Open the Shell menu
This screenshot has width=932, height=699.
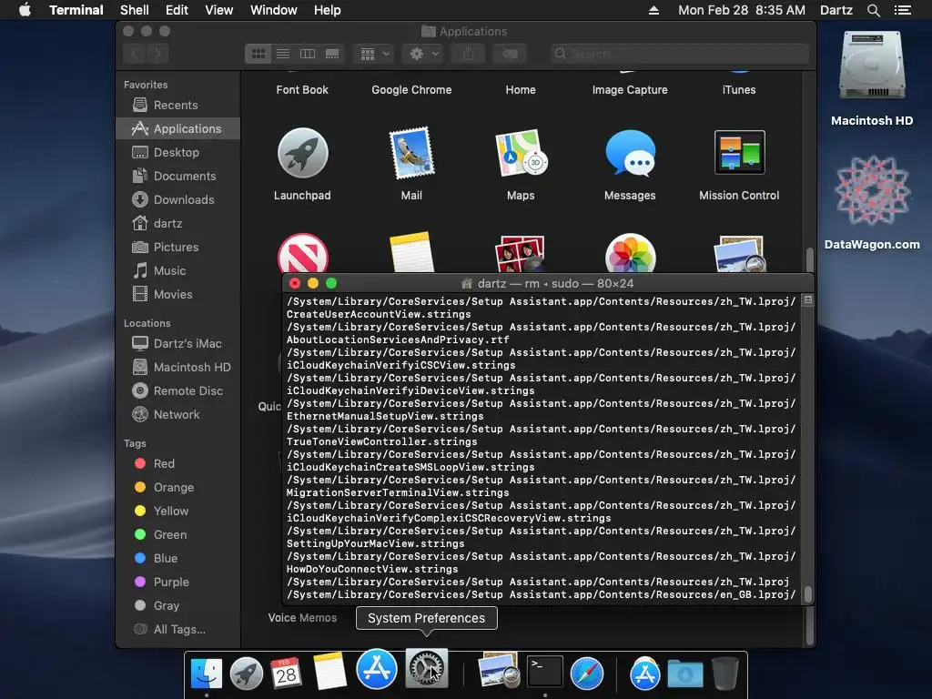click(135, 10)
